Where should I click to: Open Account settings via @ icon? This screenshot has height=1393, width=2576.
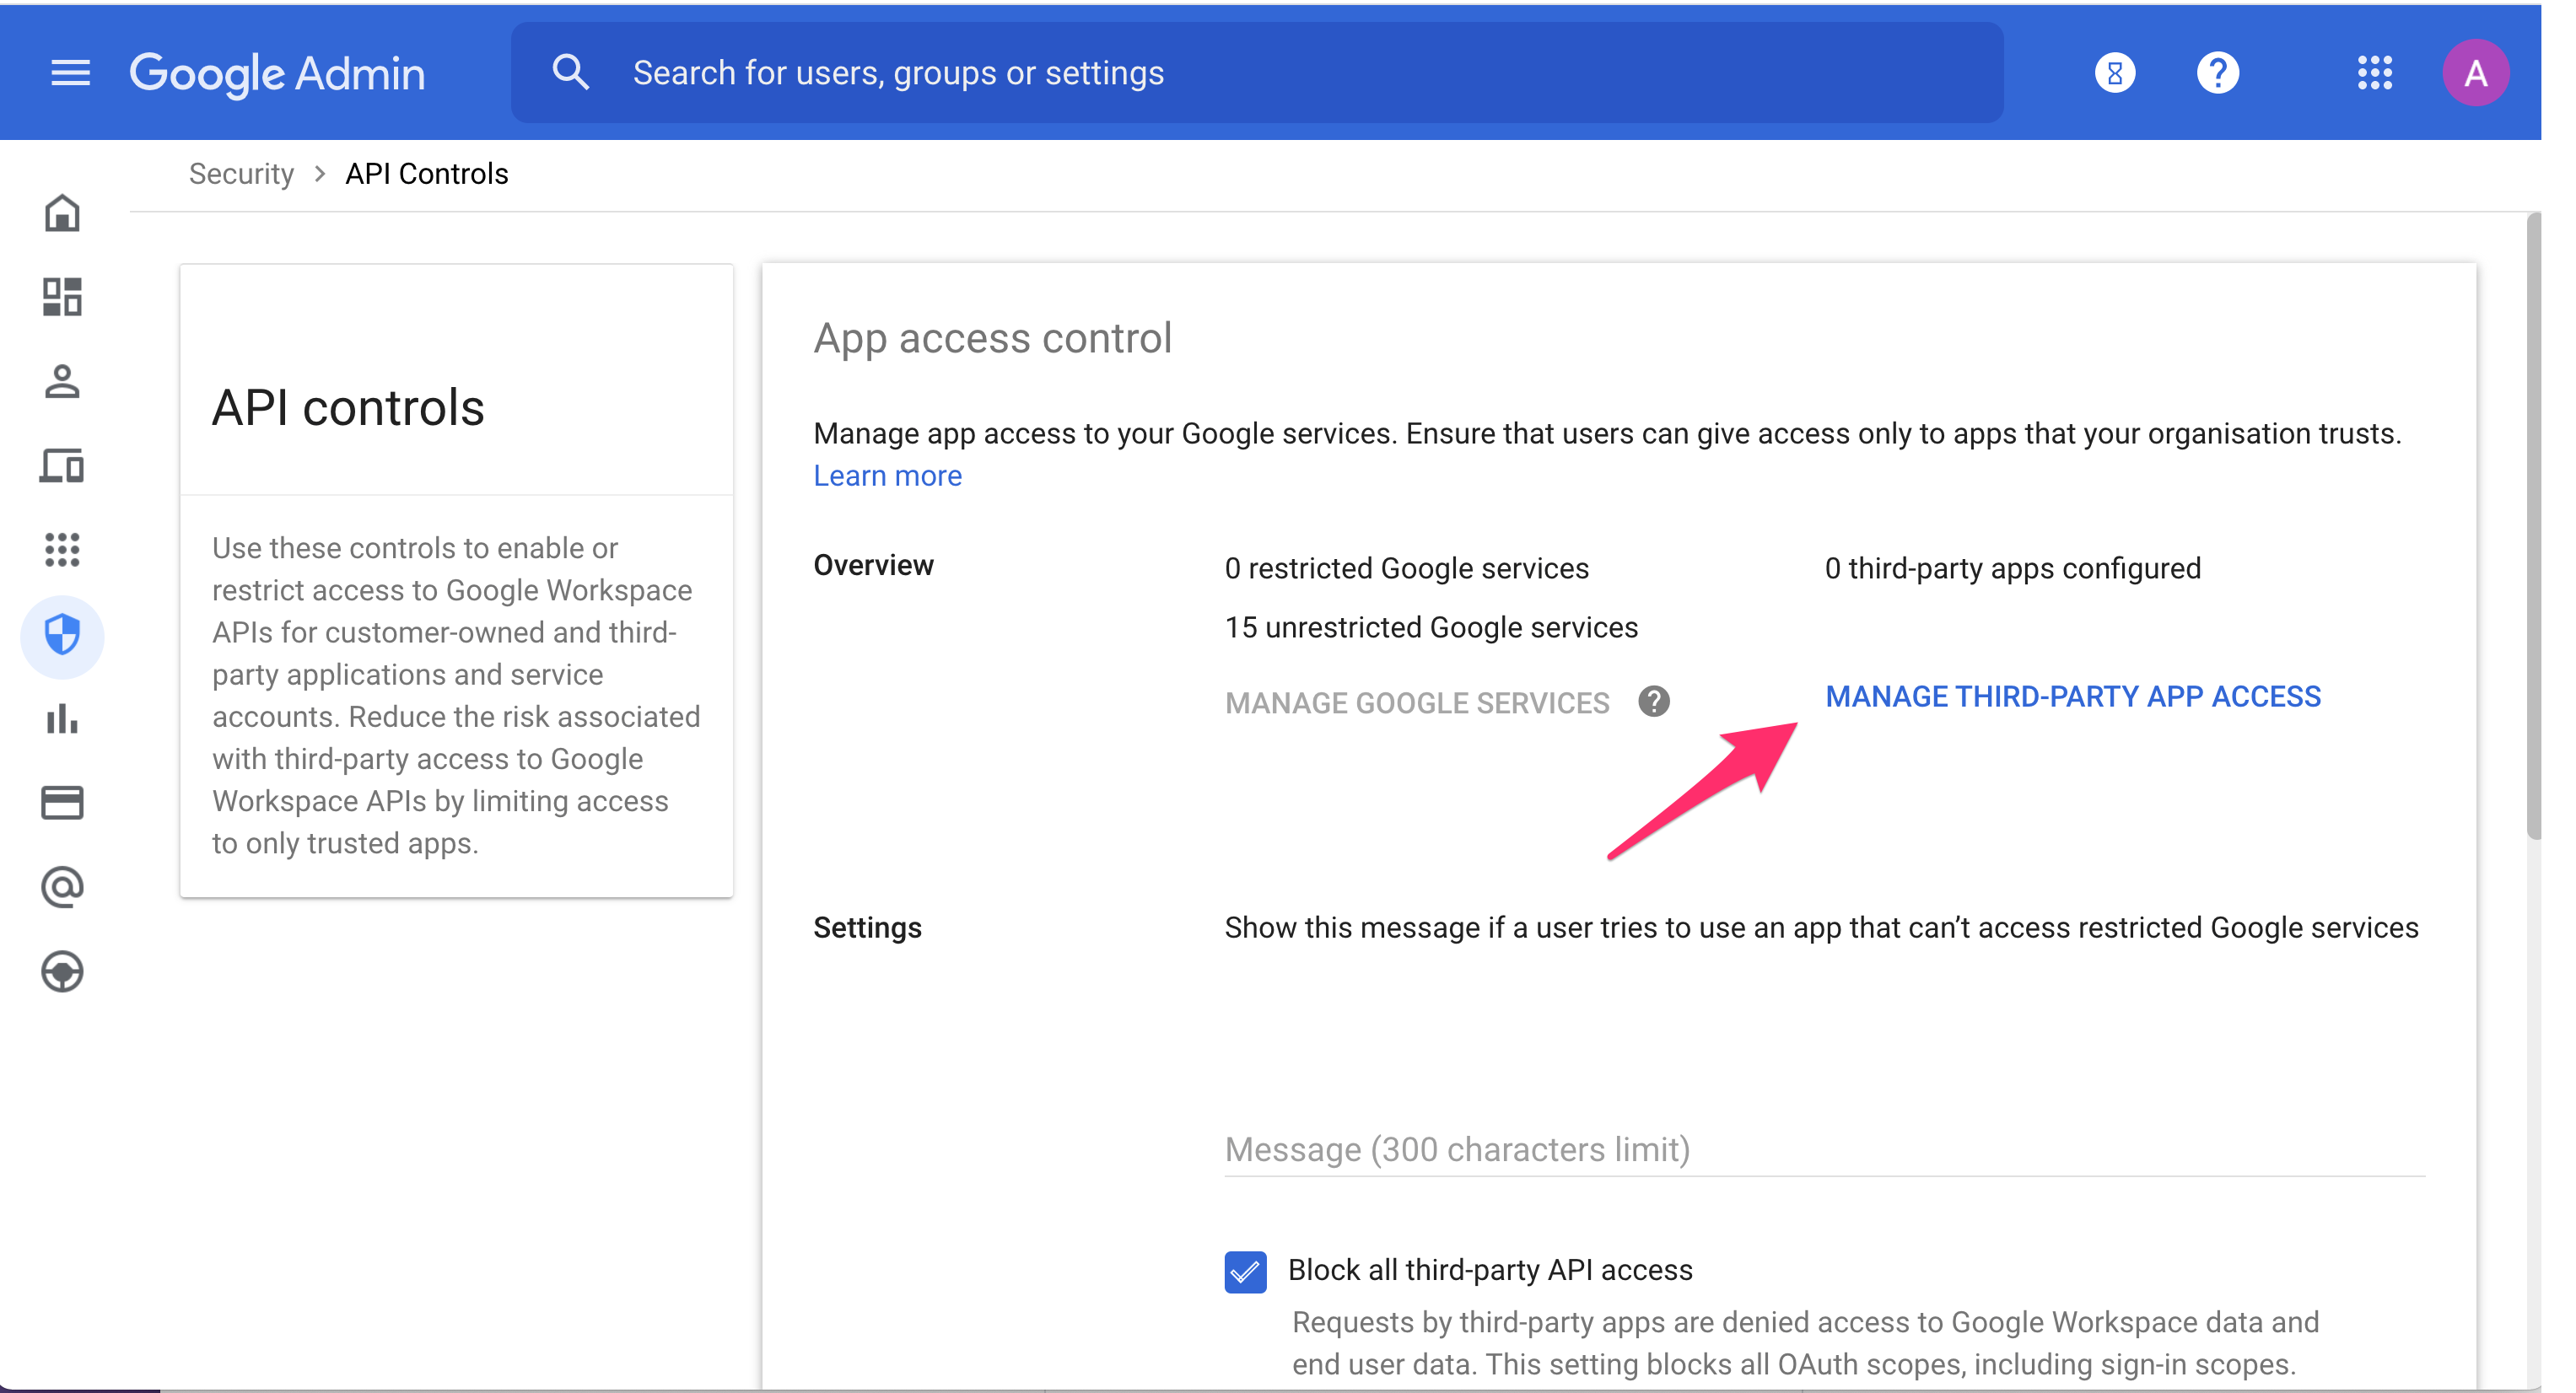pyautogui.click(x=62, y=886)
